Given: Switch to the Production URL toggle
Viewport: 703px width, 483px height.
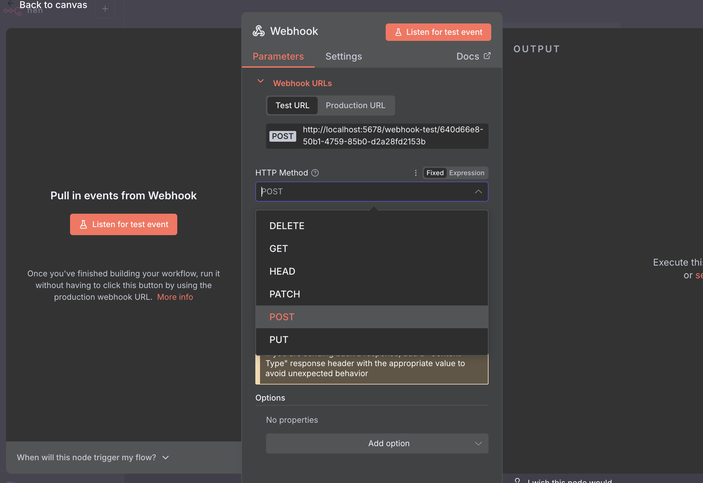Looking at the screenshot, I should point(355,106).
